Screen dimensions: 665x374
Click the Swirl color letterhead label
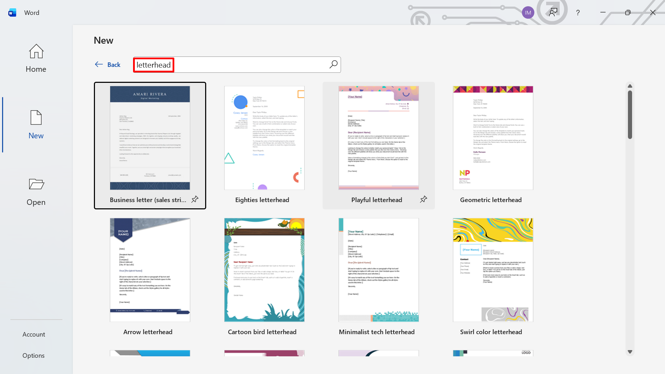coord(491,332)
